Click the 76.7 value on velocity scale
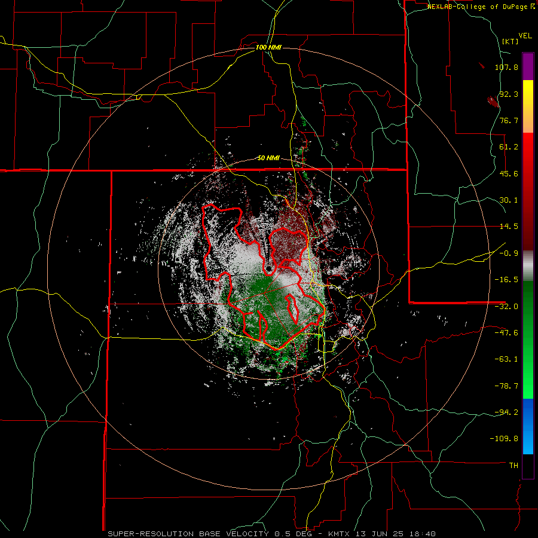Image resolution: width=538 pixels, height=538 pixels. click(509, 120)
